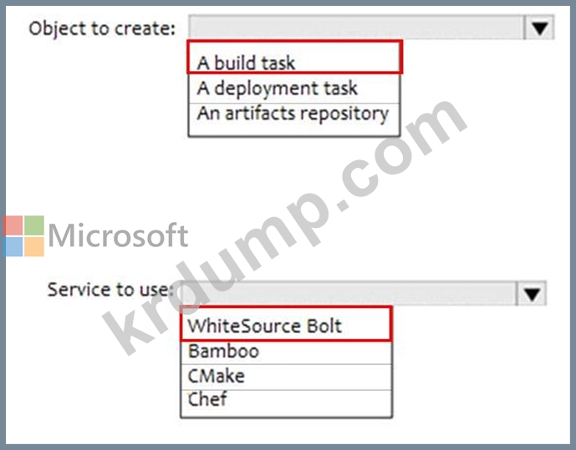Expand the Object to create dropdown arrow
Viewport: 576px width, 450px height.
pyautogui.click(x=539, y=28)
